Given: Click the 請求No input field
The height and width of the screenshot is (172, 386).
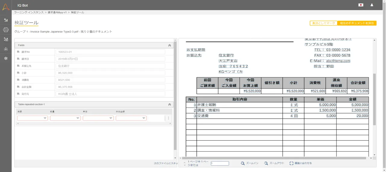Looking at the screenshot, I should click(x=110, y=52).
